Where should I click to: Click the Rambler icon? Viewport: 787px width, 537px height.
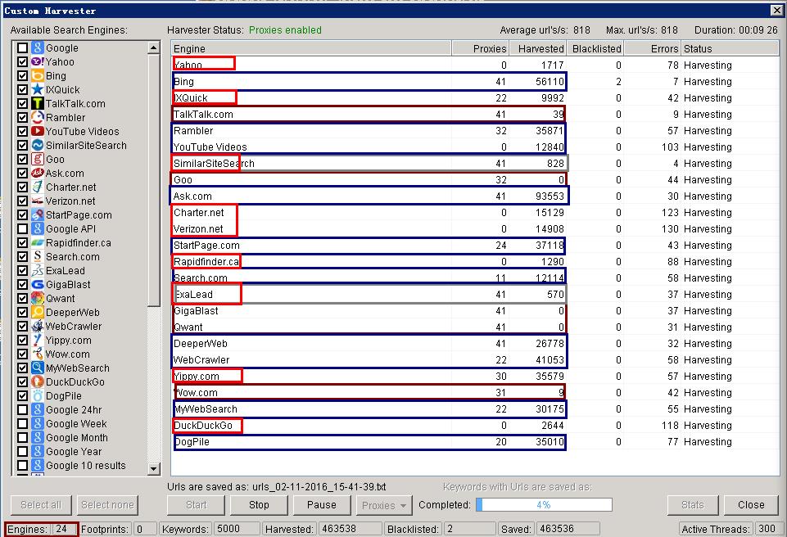(x=37, y=117)
